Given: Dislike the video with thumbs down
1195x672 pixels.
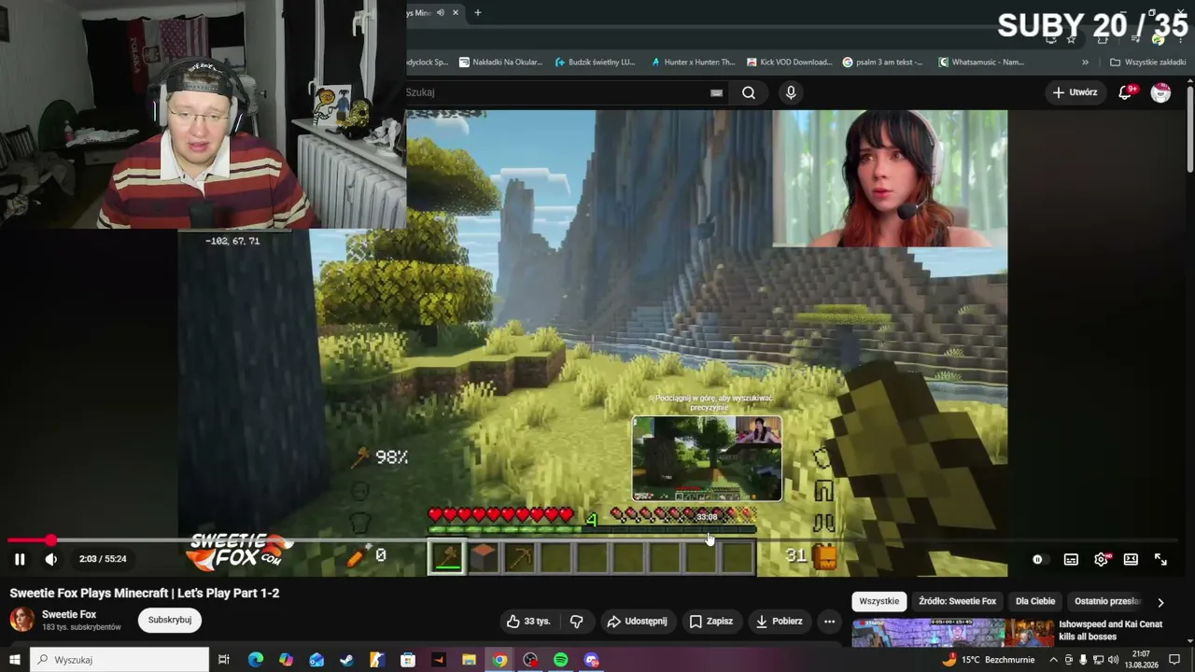Looking at the screenshot, I should (576, 622).
